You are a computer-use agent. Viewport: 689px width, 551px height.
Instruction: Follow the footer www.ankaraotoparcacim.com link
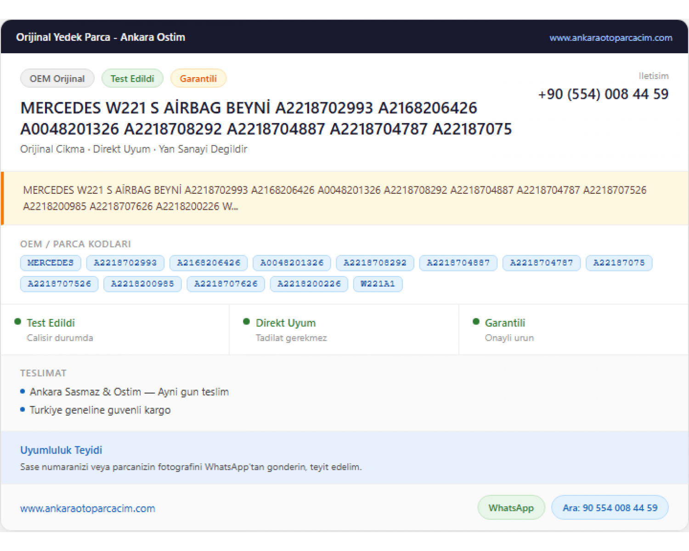pyautogui.click(x=88, y=508)
